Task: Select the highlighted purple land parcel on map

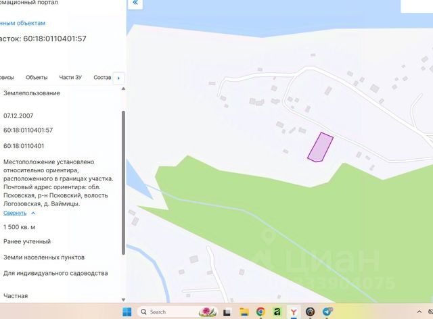Action: (320, 147)
